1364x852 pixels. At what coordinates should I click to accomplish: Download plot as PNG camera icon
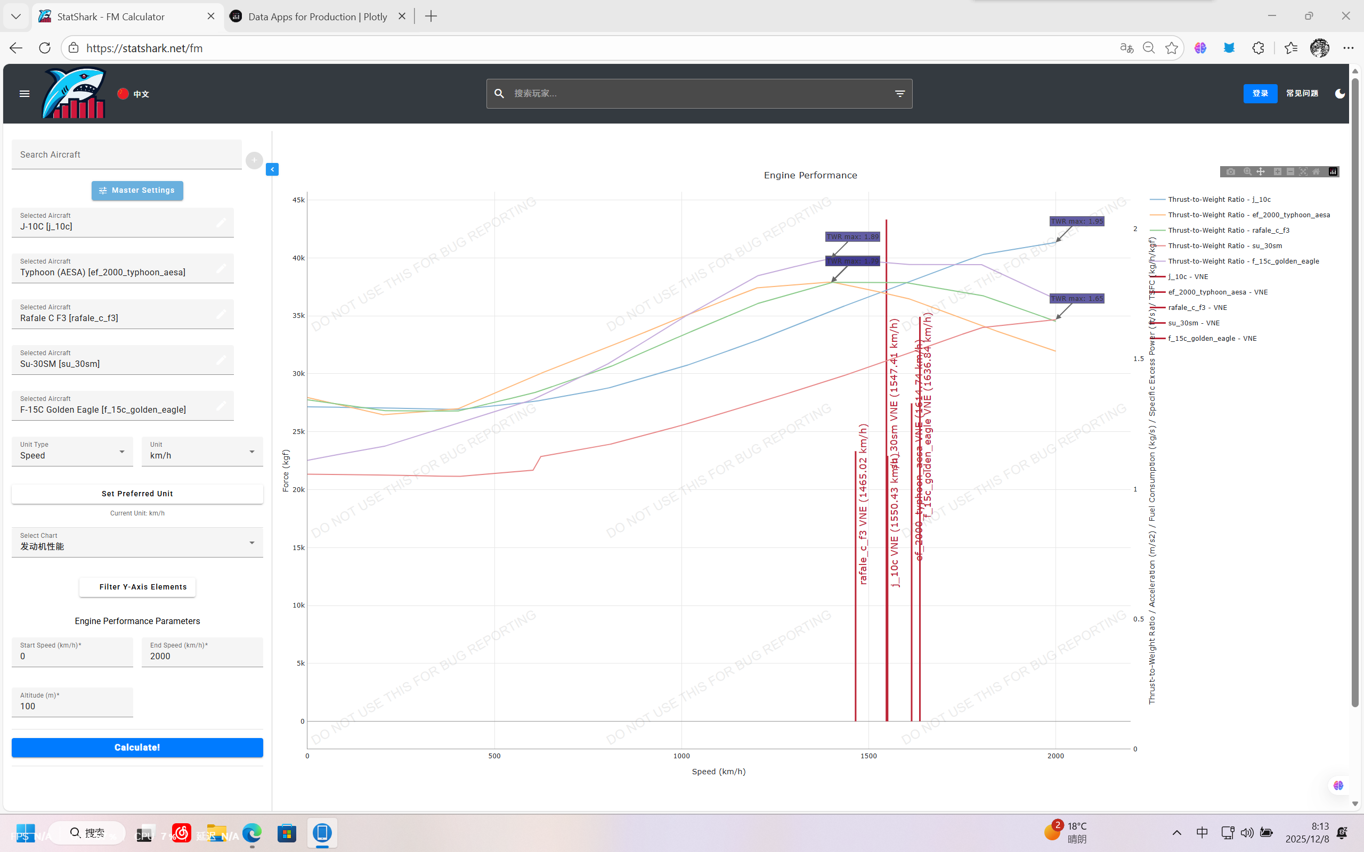coord(1230,172)
